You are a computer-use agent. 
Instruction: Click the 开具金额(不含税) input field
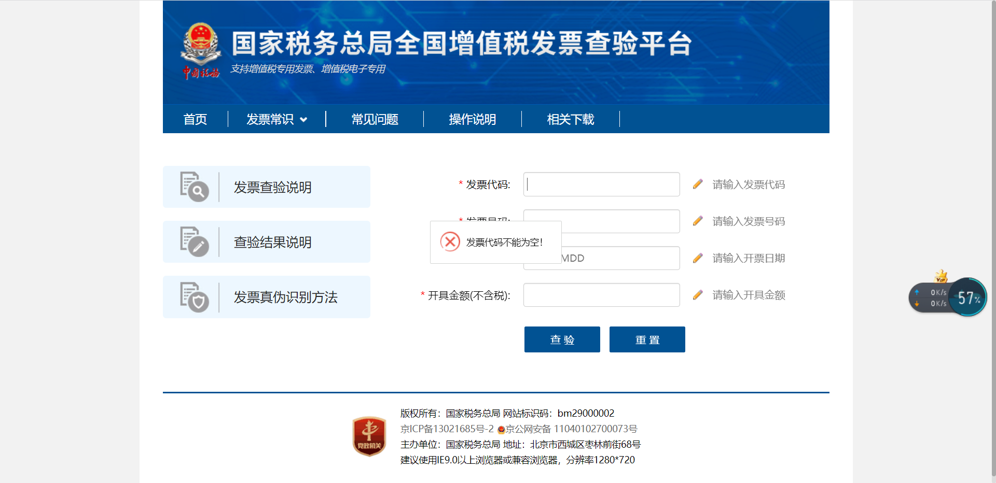601,295
